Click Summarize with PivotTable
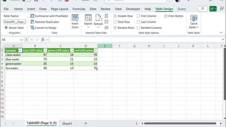 49,16
